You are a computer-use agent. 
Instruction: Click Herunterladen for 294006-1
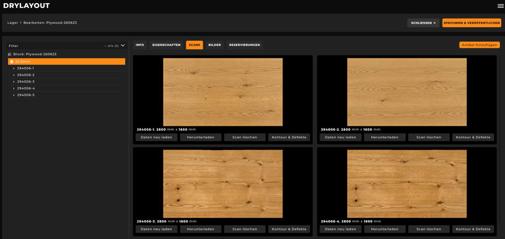pyautogui.click(x=201, y=137)
